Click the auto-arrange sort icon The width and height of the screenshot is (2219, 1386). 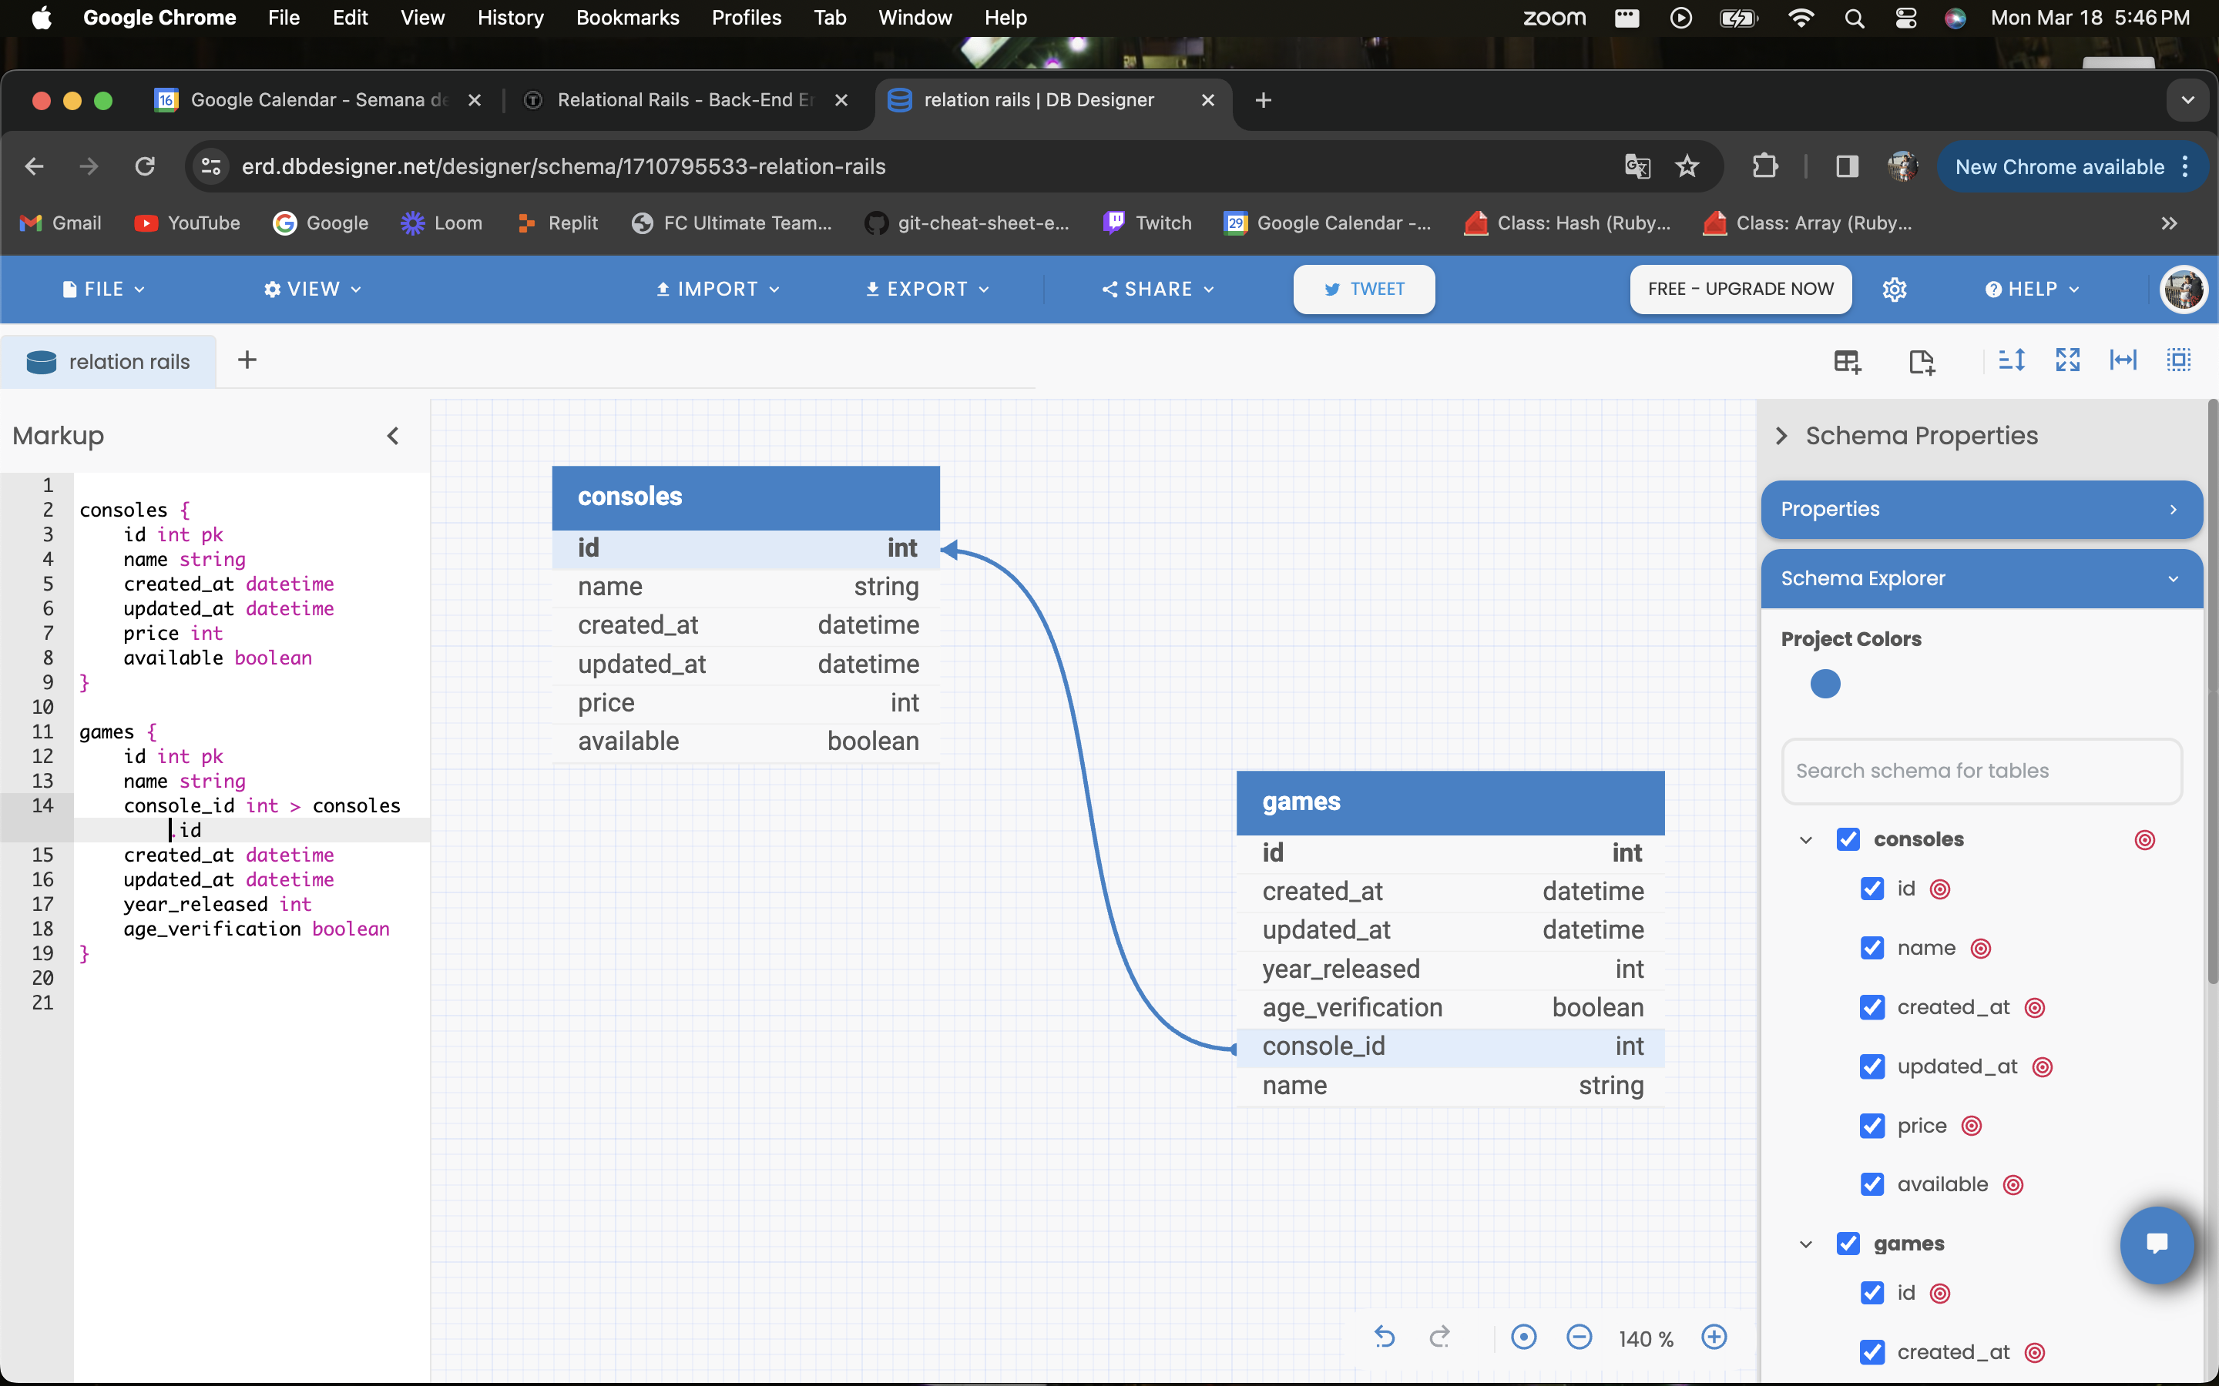[2011, 360]
